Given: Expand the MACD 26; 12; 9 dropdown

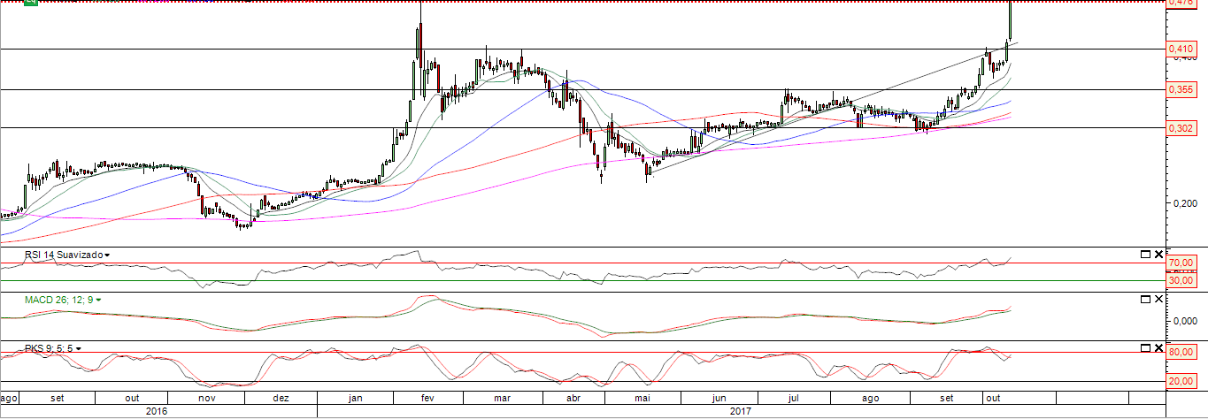Looking at the screenshot, I should [x=98, y=301].
